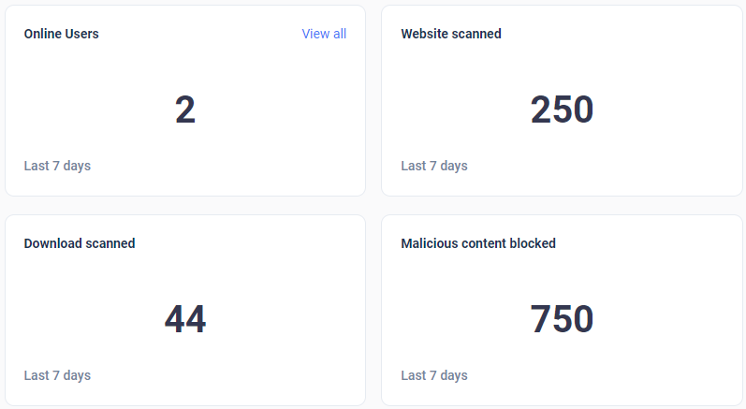Open the Malicious content blocked card
Viewport: 746px width, 409px height.
pyautogui.click(x=562, y=311)
